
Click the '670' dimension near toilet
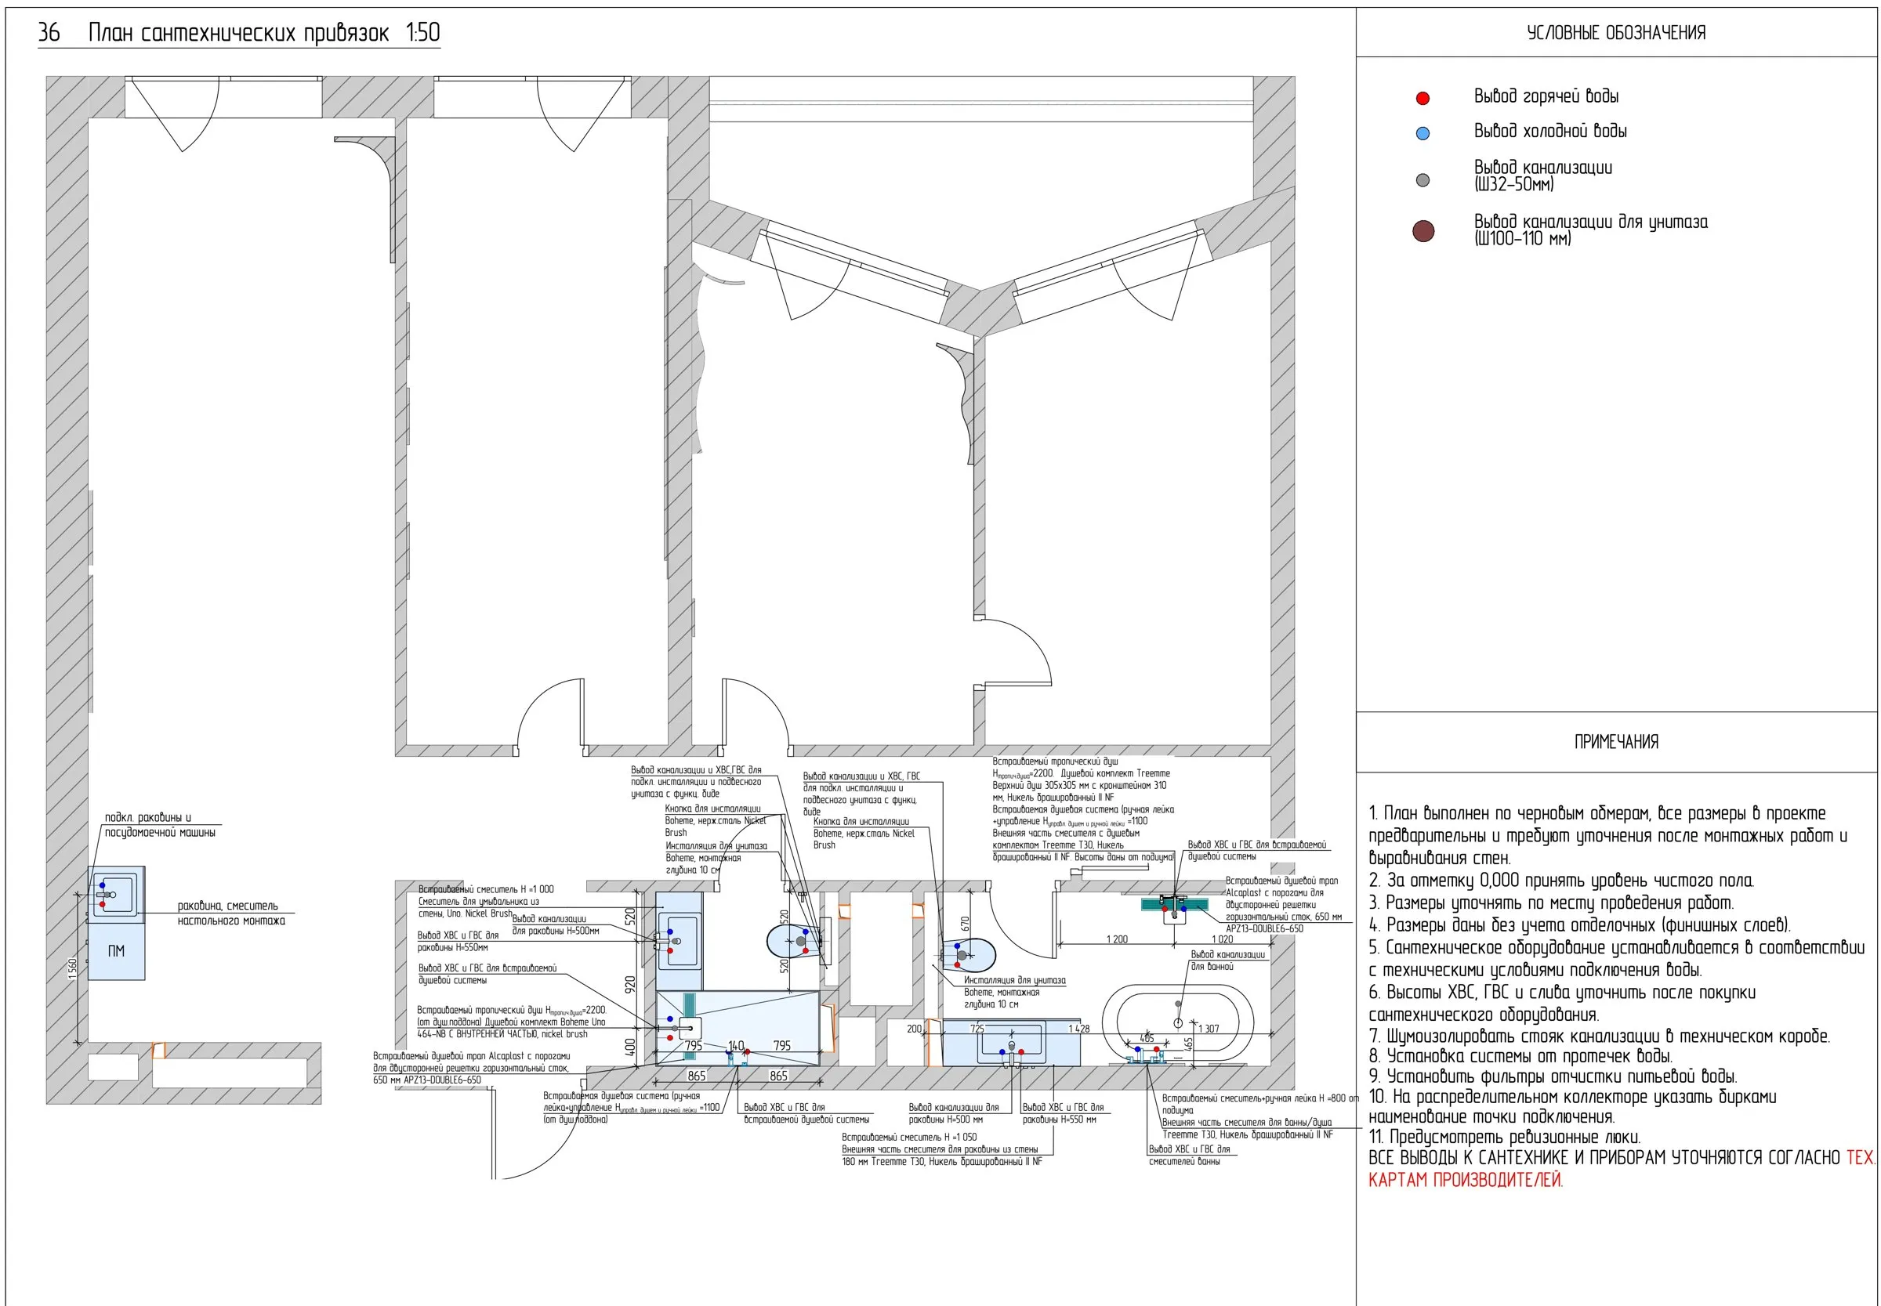coord(964,923)
